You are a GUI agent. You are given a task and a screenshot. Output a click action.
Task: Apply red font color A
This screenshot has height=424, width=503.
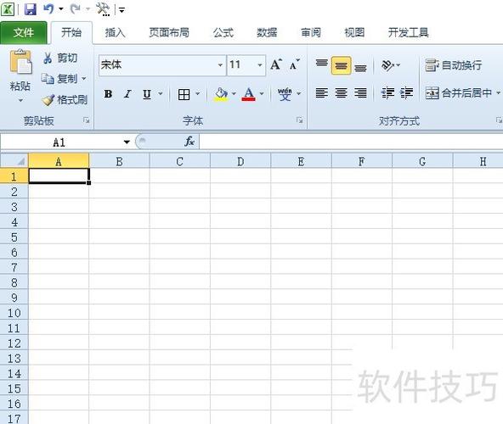(x=249, y=94)
